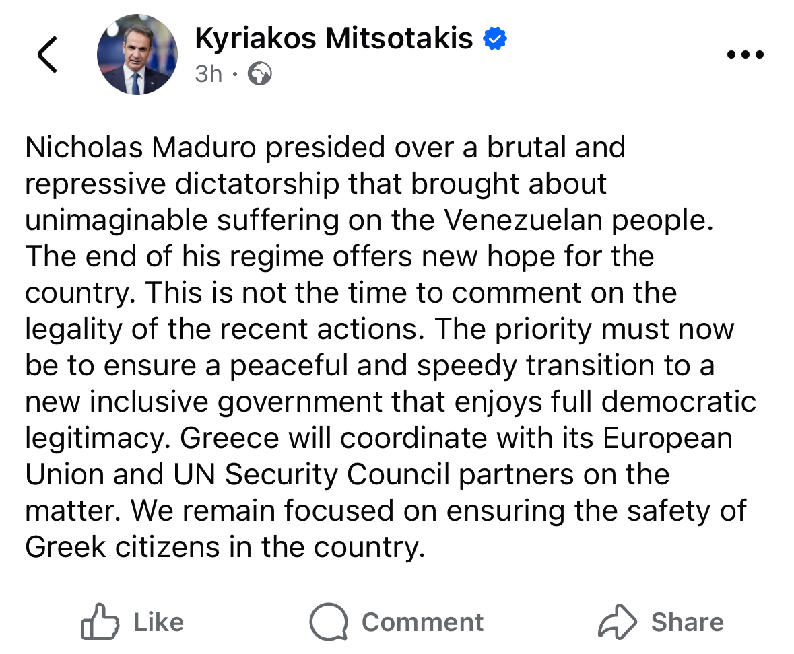Screen dimensions: 794x654
Task: Open the Kyriakos Mitsotakis profile name link
Action: [334, 39]
